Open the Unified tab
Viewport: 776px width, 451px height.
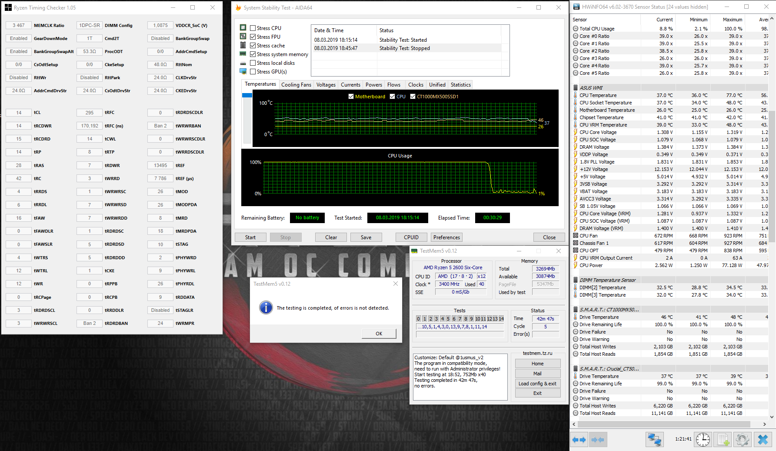(x=437, y=85)
